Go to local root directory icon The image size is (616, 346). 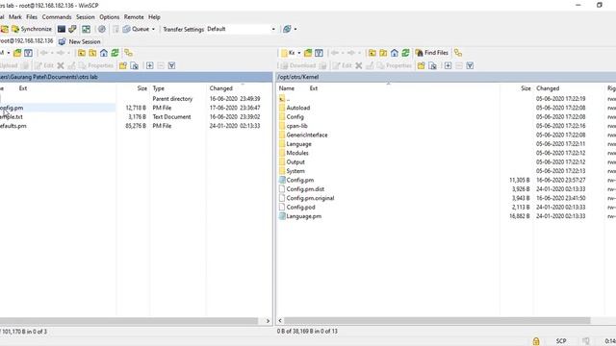coord(92,53)
